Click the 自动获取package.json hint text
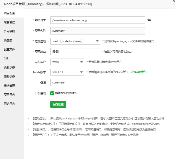Screen dimensions: 175x159 tap(128, 41)
